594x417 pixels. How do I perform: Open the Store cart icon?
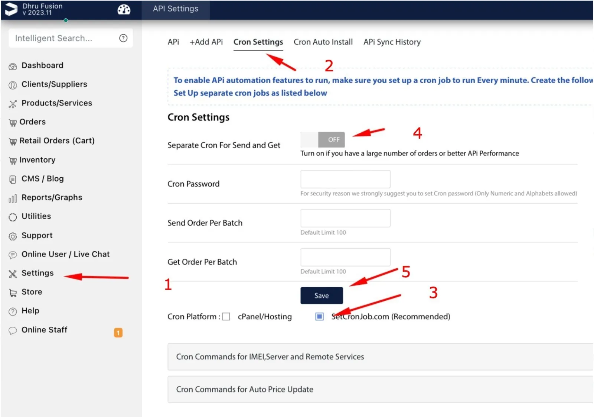(13, 293)
